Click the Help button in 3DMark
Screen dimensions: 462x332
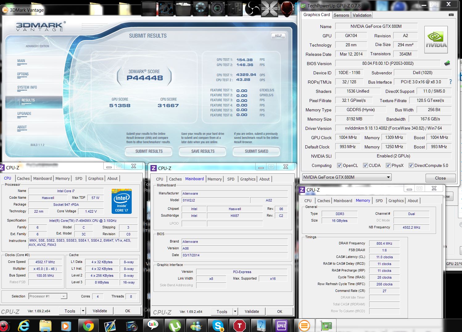(x=278, y=35)
